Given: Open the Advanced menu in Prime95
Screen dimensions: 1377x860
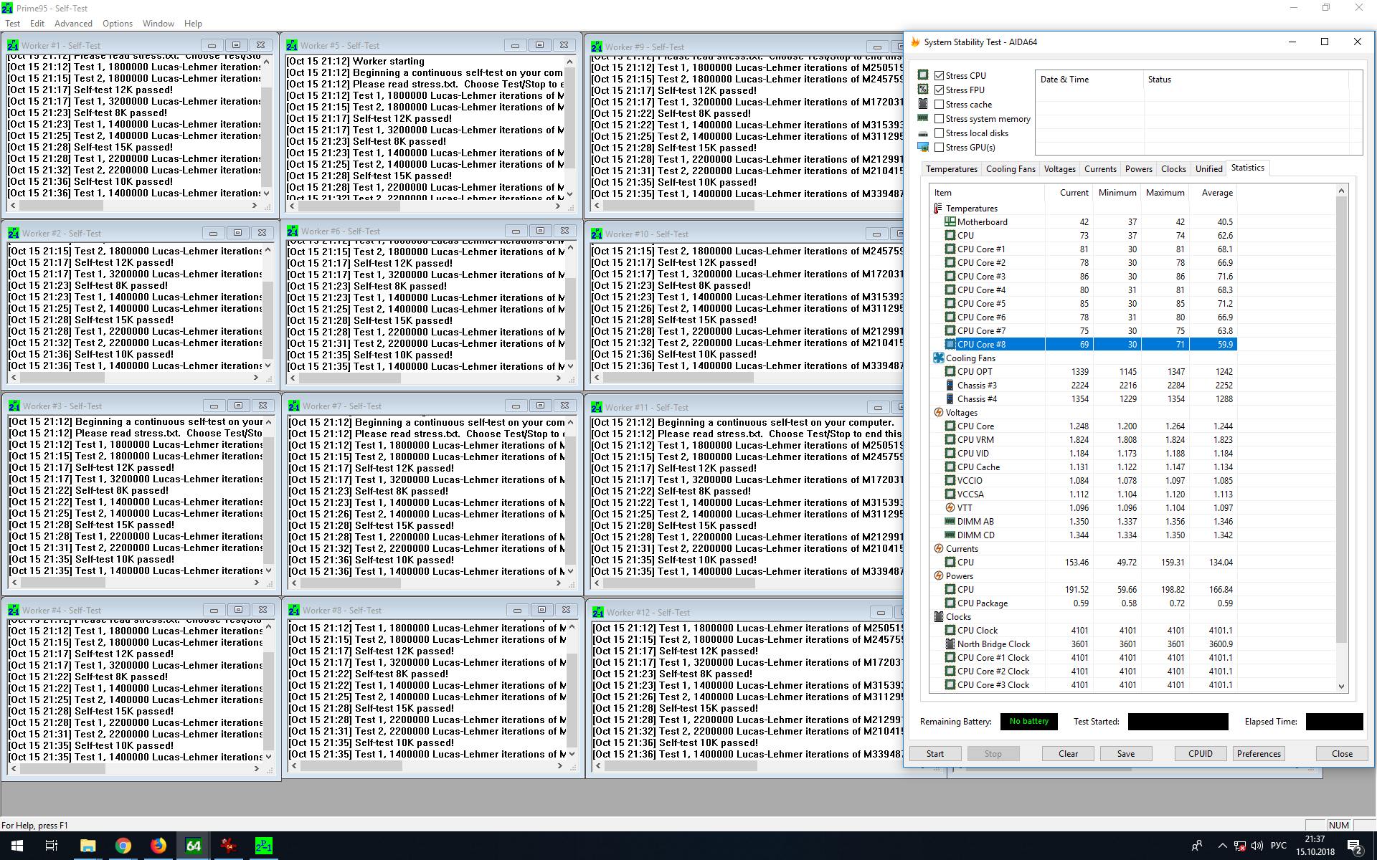Looking at the screenshot, I should pyautogui.click(x=73, y=23).
